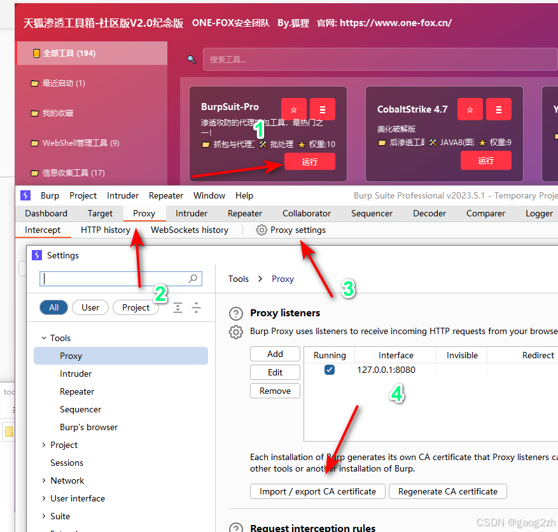
Task: Open the Intercept sub-tab
Action: (43, 230)
